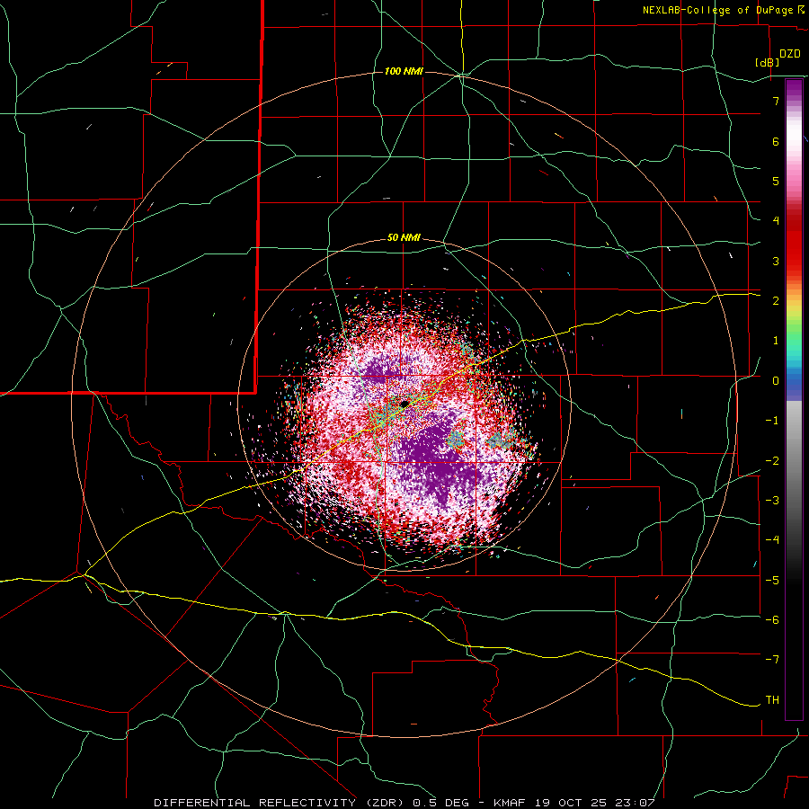Click the 23:07 timestamp text
809x809 pixels.
click(636, 803)
